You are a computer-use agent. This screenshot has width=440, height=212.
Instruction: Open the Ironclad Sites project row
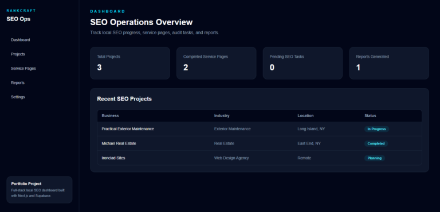pyautogui.click(x=260, y=158)
